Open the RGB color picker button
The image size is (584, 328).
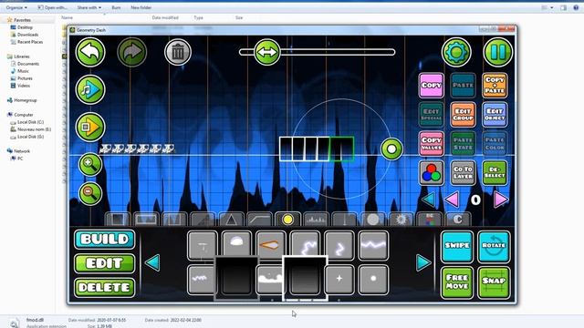pyautogui.click(x=432, y=173)
